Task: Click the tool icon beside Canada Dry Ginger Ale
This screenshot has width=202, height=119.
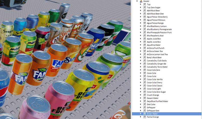Action: point(145,64)
